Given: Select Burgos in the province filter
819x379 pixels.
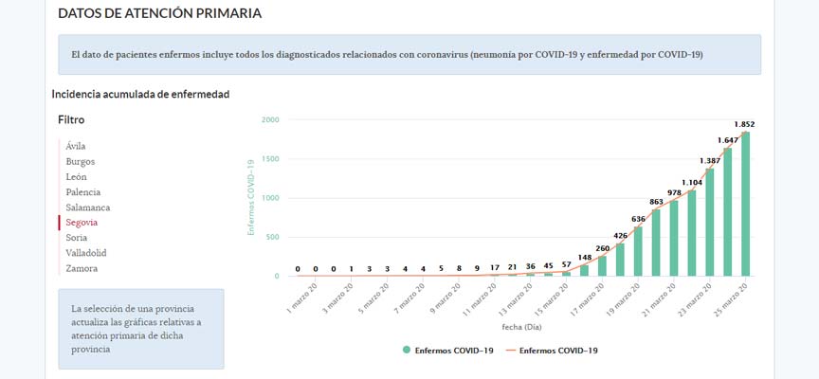Looking at the screenshot, I should tap(81, 161).
